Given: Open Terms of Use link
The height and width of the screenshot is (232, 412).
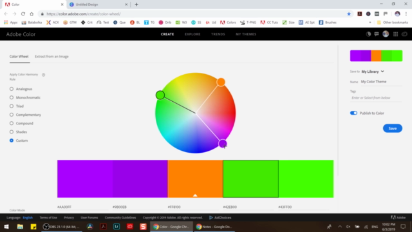Looking at the screenshot, I should [48, 218].
